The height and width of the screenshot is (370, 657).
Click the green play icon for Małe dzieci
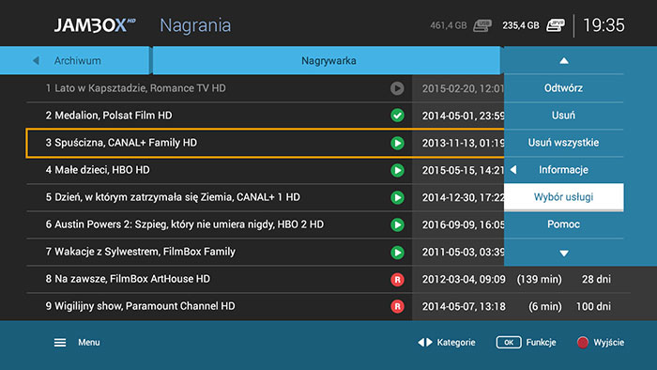click(x=397, y=170)
